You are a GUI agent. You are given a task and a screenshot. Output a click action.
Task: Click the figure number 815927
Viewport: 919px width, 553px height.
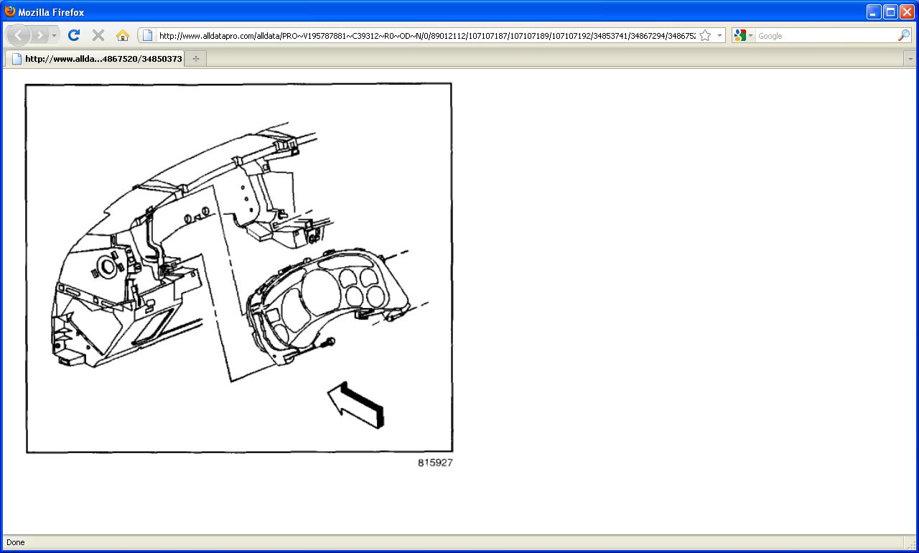[x=435, y=463]
